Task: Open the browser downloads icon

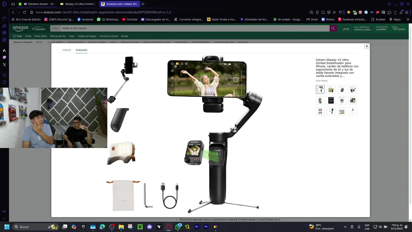Action: click(x=401, y=12)
